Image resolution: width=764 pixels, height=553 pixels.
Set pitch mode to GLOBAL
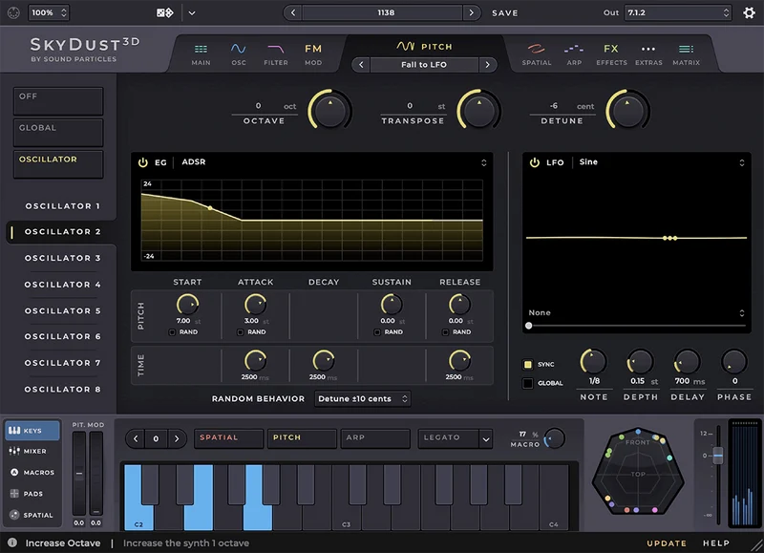pos(58,133)
